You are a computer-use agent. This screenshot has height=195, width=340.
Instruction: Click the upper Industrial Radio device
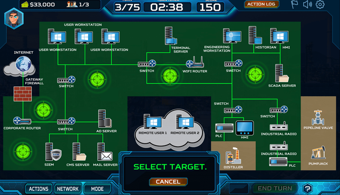tap(279, 126)
